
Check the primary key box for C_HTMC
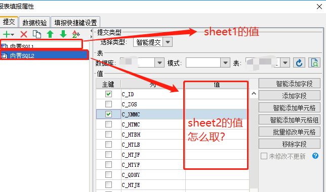pyautogui.click(x=108, y=124)
